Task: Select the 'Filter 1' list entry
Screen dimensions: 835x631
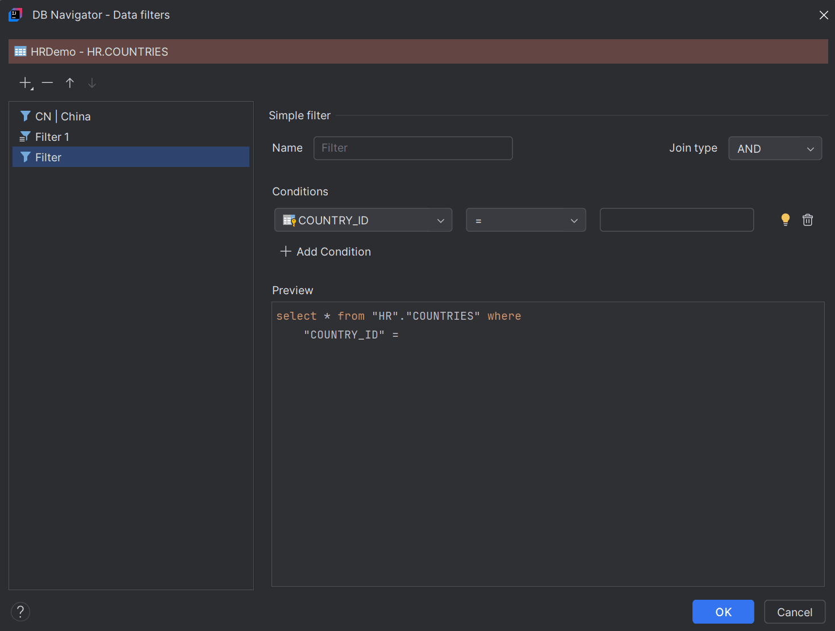Action: click(x=131, y=137)
